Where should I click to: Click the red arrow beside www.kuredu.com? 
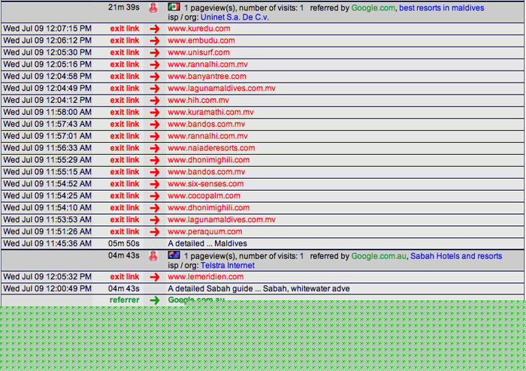154,29
